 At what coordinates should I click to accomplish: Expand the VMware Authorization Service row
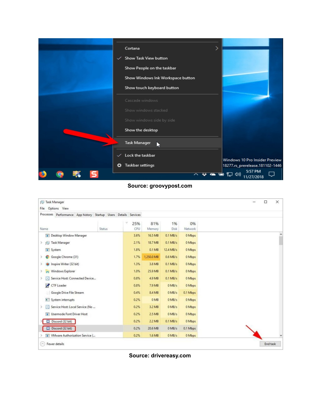tap(41, 335)
